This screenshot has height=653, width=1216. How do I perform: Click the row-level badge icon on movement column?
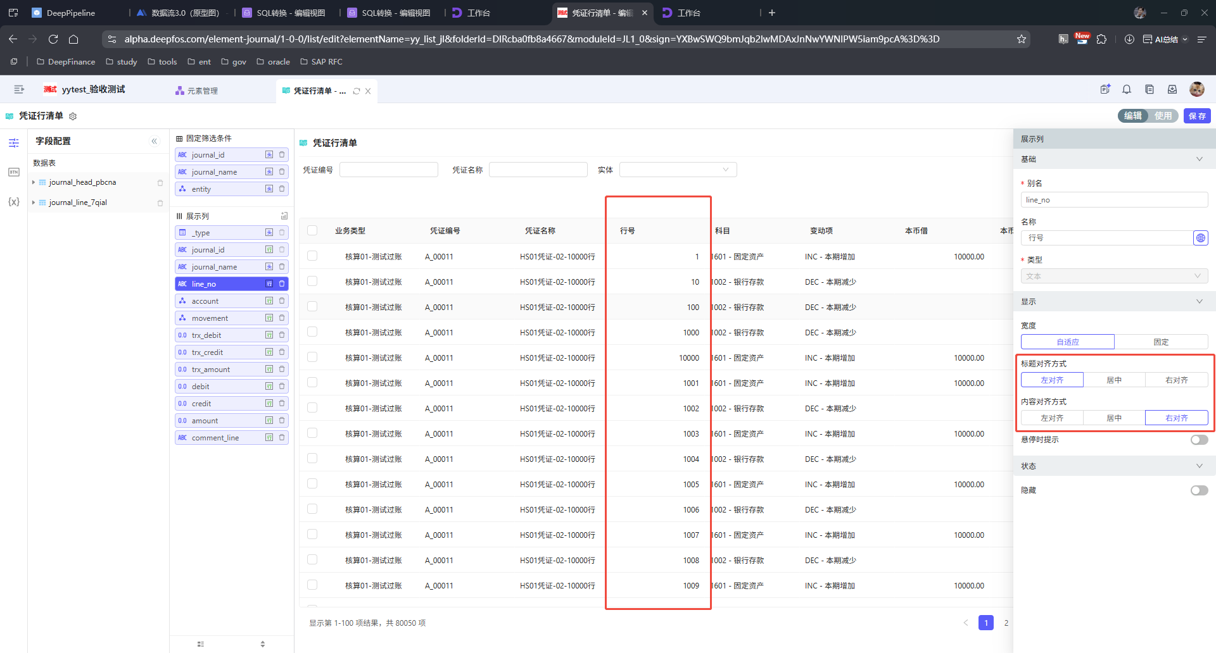(x=269, y=318)
